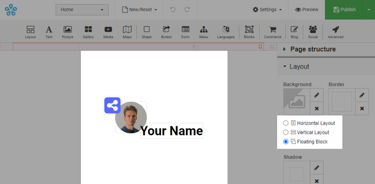
Task: Click the Background image swatch
Action: 296,102
